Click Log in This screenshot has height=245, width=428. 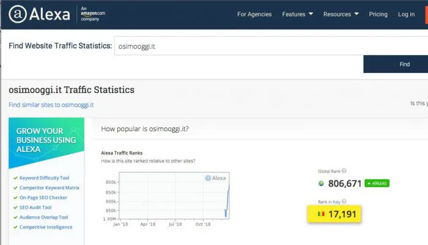coord(406,14)
